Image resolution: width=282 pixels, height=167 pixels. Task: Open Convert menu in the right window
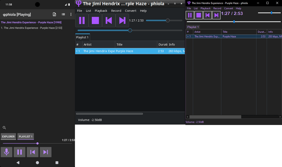coord(228,8)
